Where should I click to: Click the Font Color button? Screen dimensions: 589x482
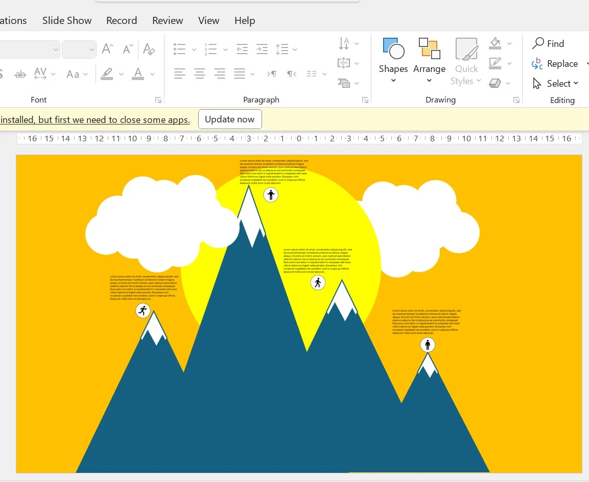point(137,74)
